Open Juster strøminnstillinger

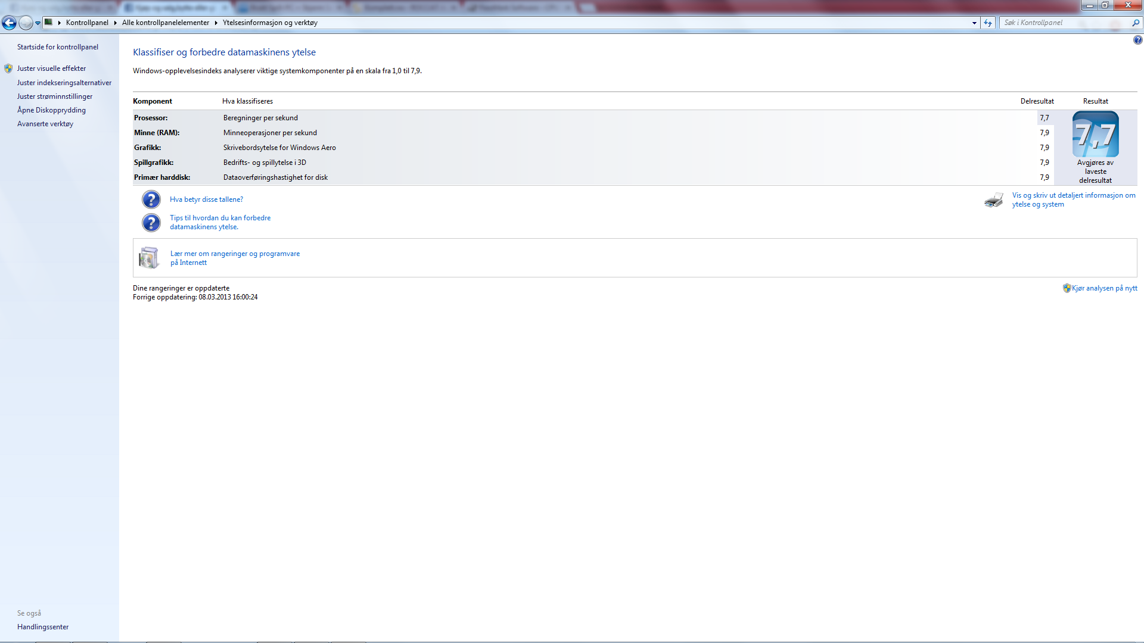(x=55, y=96)
